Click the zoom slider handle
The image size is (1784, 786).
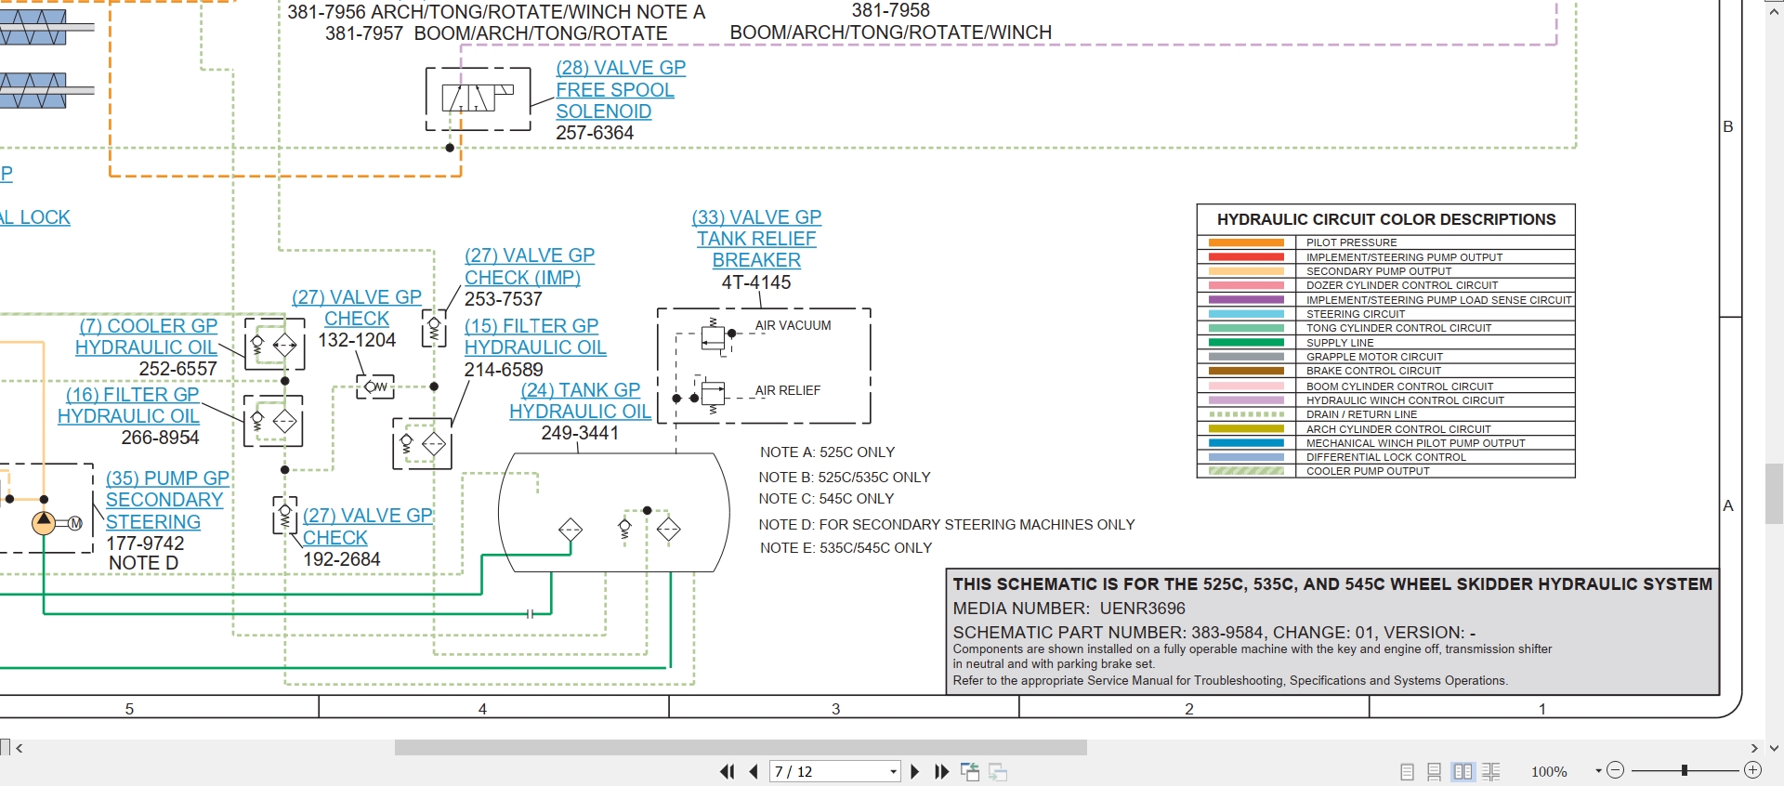coord(1684,770)
